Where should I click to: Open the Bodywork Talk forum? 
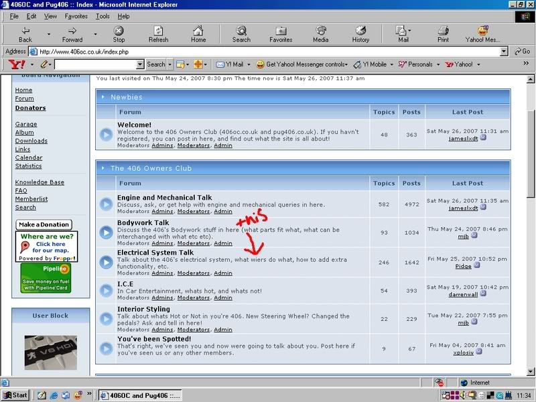143,222
